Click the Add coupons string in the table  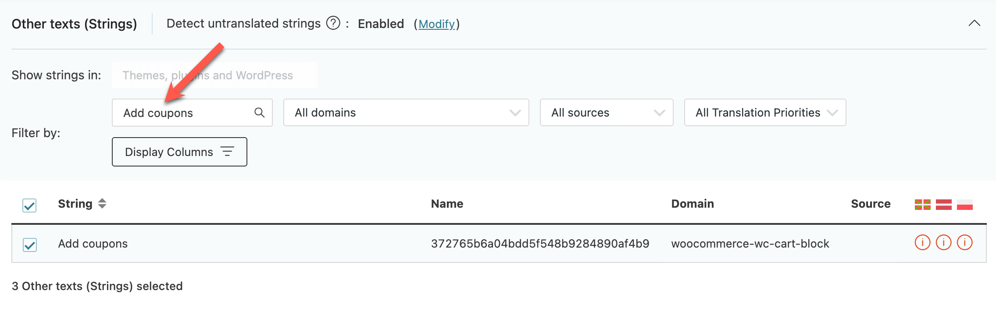click(93, 244)
